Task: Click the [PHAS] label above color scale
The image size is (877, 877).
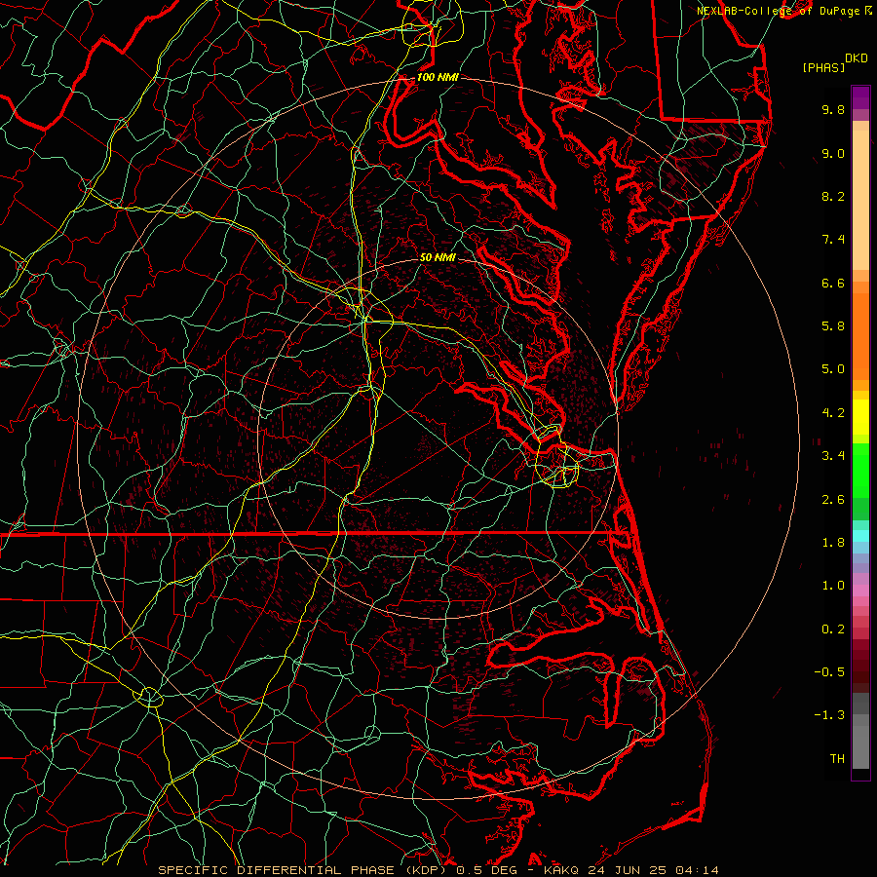Action: 823,67
